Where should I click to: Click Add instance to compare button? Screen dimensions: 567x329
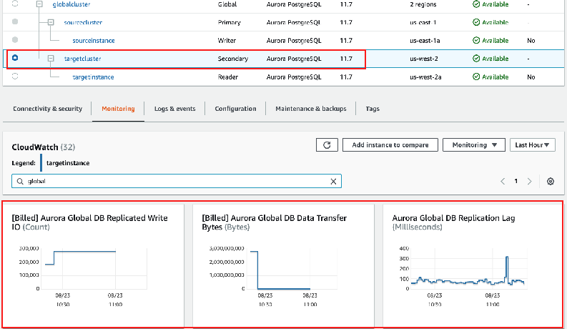pos(390,145)
